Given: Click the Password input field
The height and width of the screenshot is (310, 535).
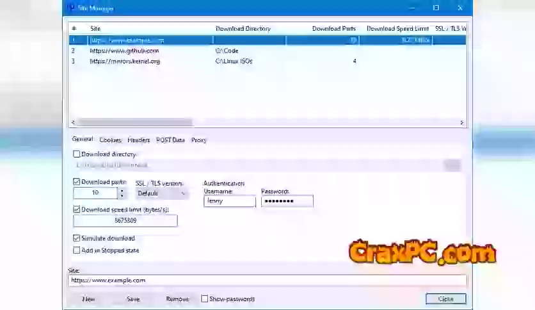Looking at the screenshot, I should pyautogui.click(x=287, y=201).
